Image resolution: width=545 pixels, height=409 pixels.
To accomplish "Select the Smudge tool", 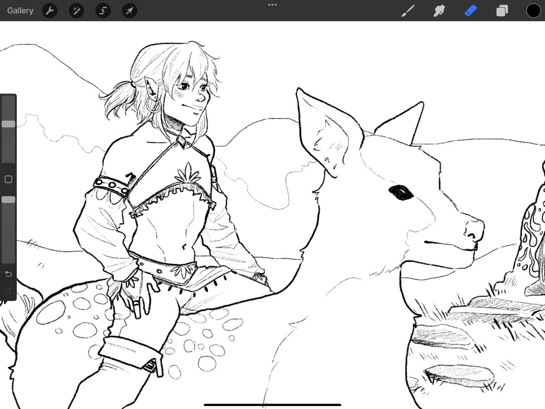I will (439, 10).
